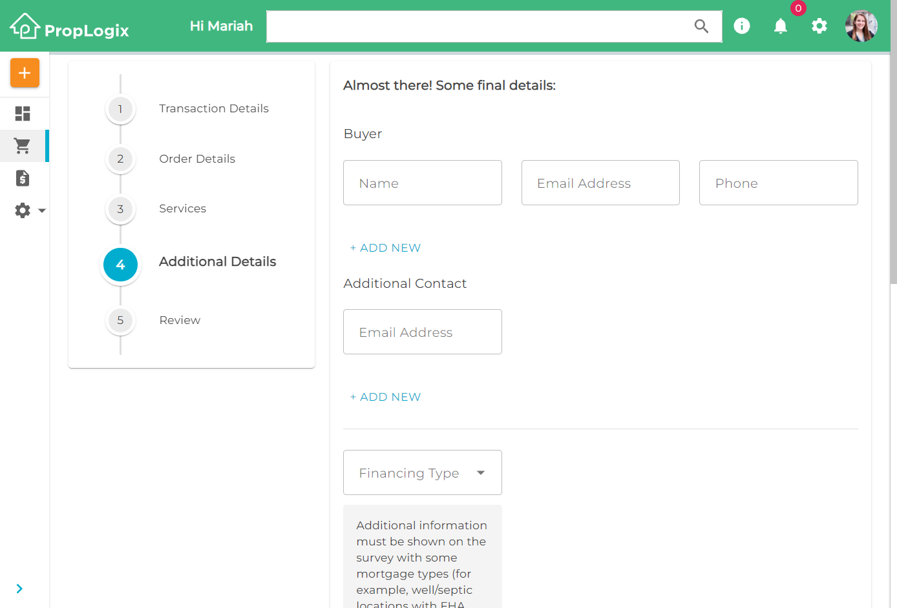The height and width of the screenshot is (608, 897).
Task: Open the info circle icon
Action: [x=742, y=26]
